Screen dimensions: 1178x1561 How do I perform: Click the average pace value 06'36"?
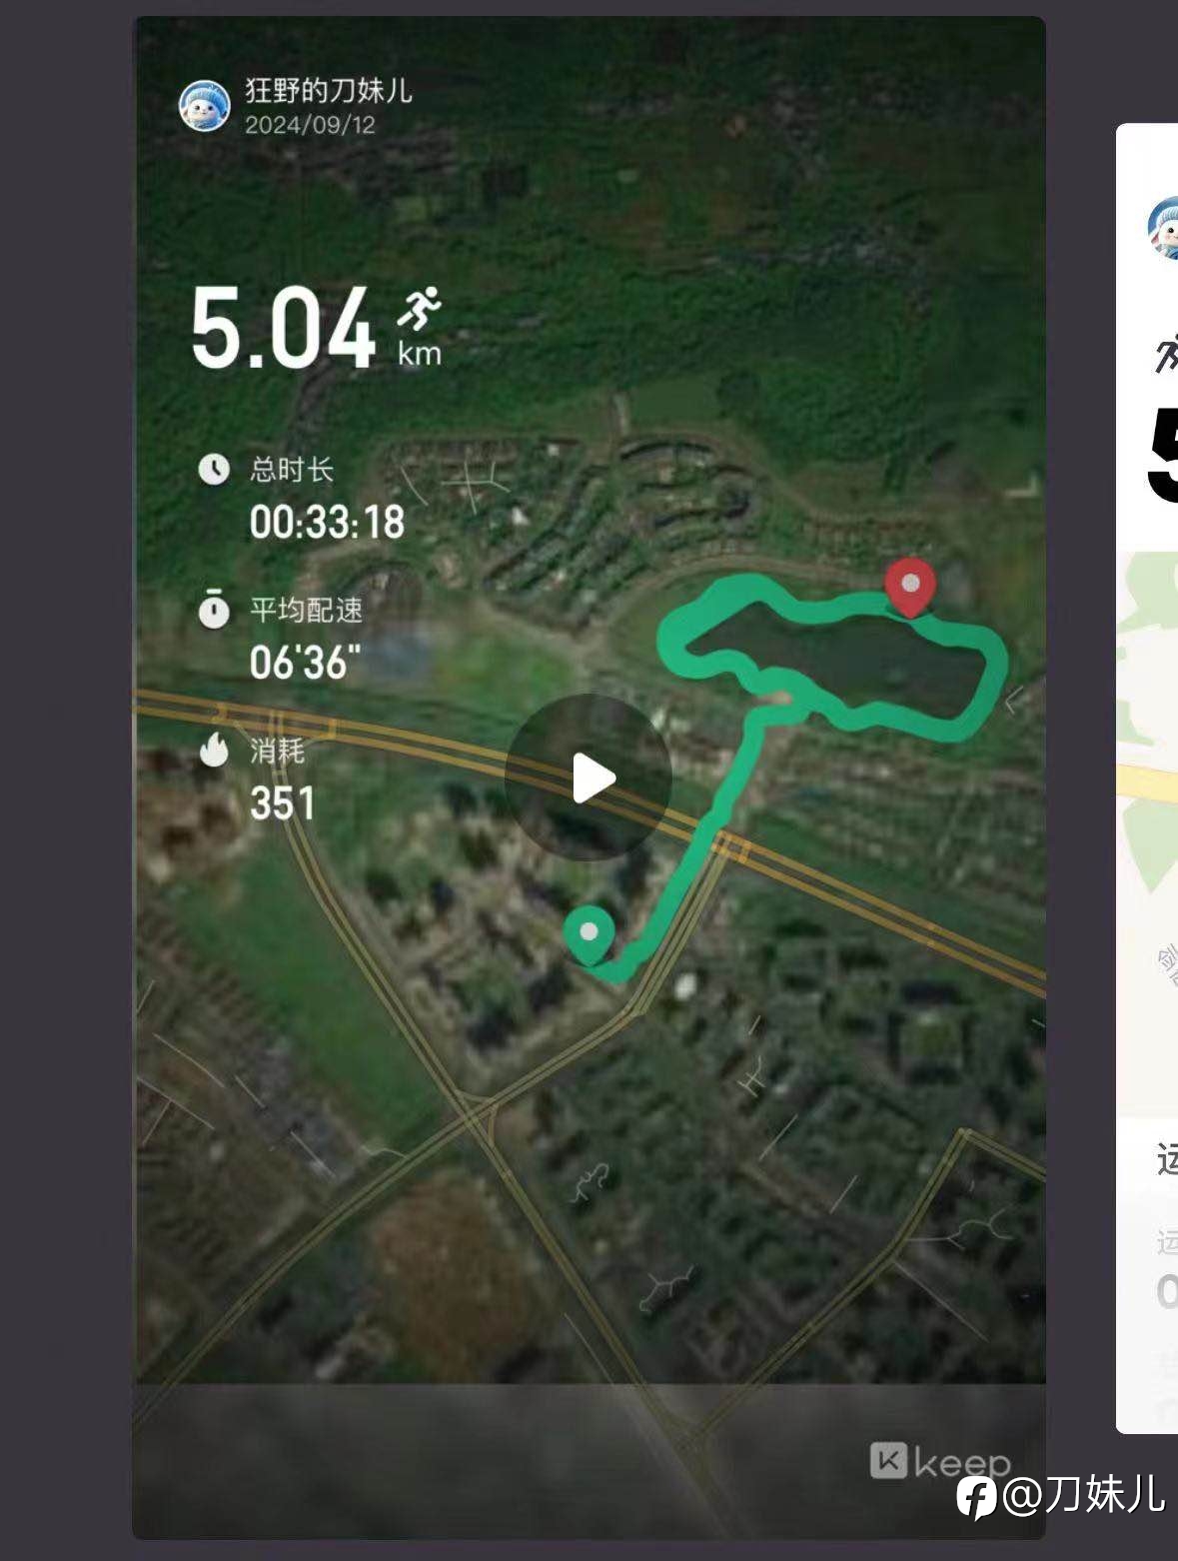pyautogui.click(x=305, y=663)
